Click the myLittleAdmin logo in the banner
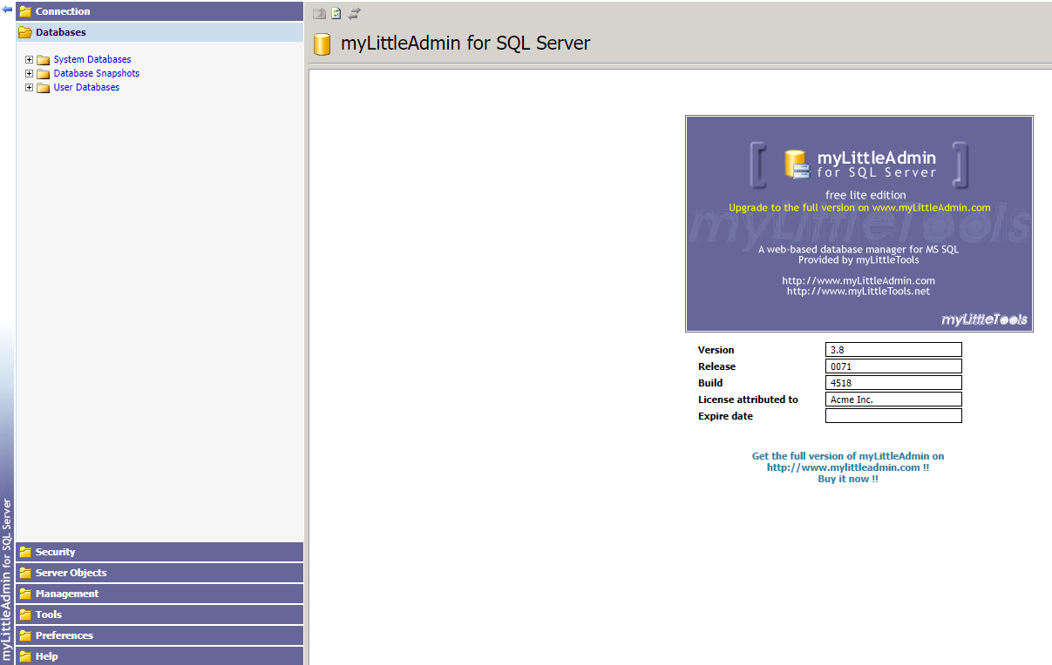1052x665 pixels. tap(859, 164)
